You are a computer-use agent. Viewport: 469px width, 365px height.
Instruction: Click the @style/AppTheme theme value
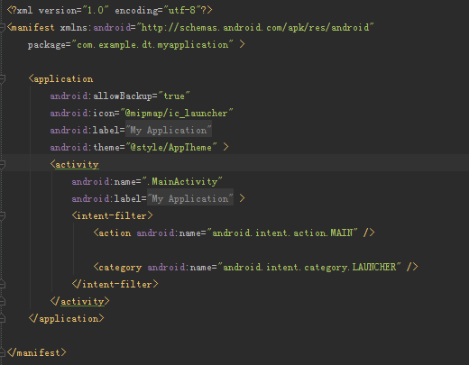171,148
